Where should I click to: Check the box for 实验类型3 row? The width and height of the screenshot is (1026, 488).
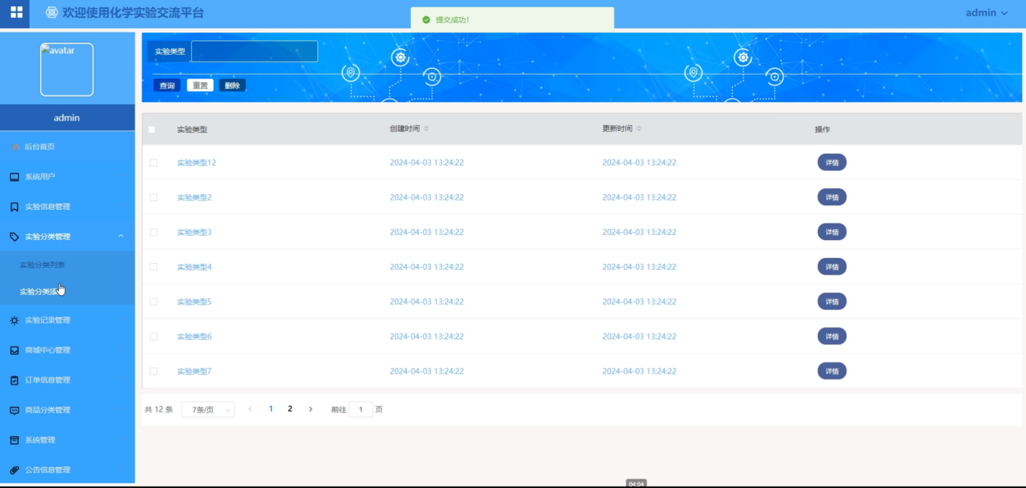click(153, 232)
